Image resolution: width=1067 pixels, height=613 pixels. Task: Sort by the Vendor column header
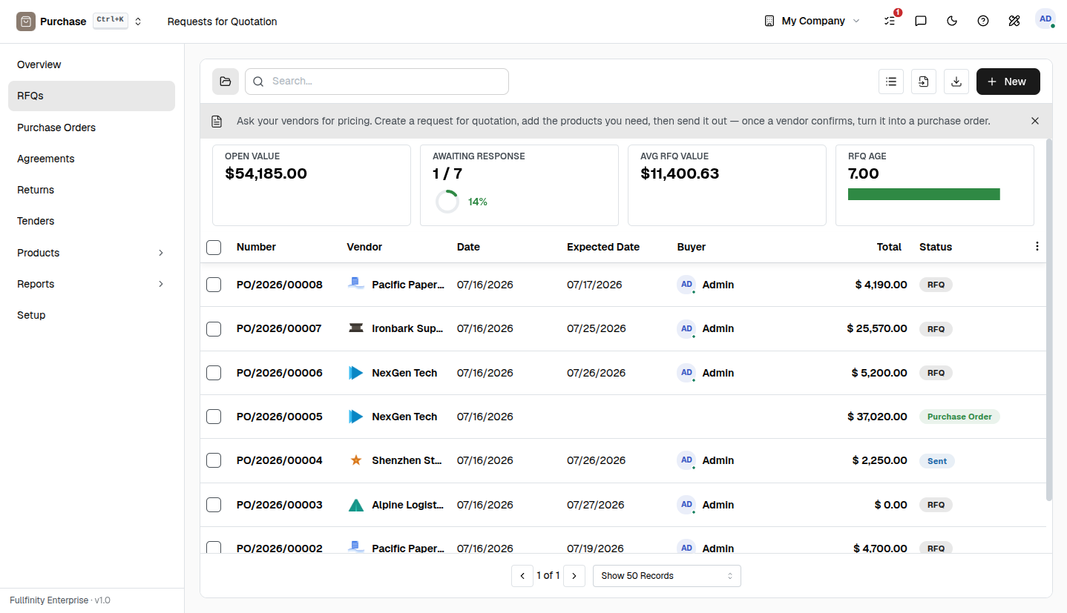coord(364,247)
